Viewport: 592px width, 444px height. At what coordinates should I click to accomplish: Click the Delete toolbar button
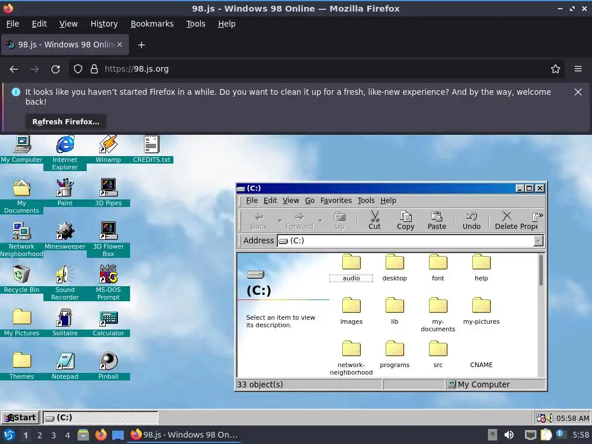click(x=506, y=220)
